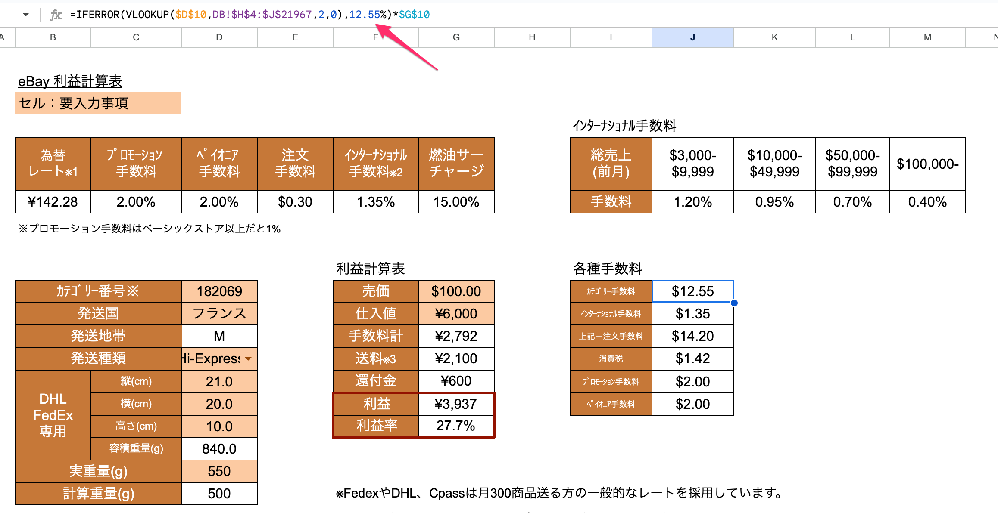This screenshot has height=513, width=998.
Task: Open the name box dropdown arrow
Action: [26, 15]
